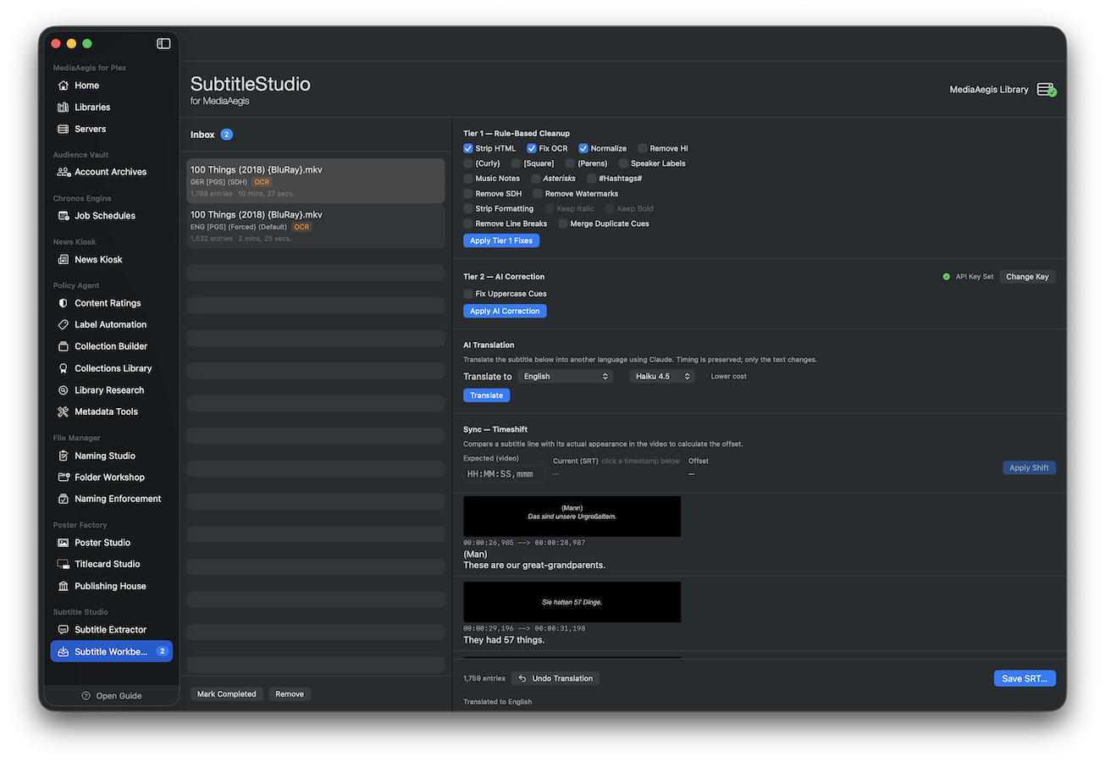This screenshot has width=1105, height=762.
Task: Toggle the Normalize checkbox
Action: click(583, 148)
